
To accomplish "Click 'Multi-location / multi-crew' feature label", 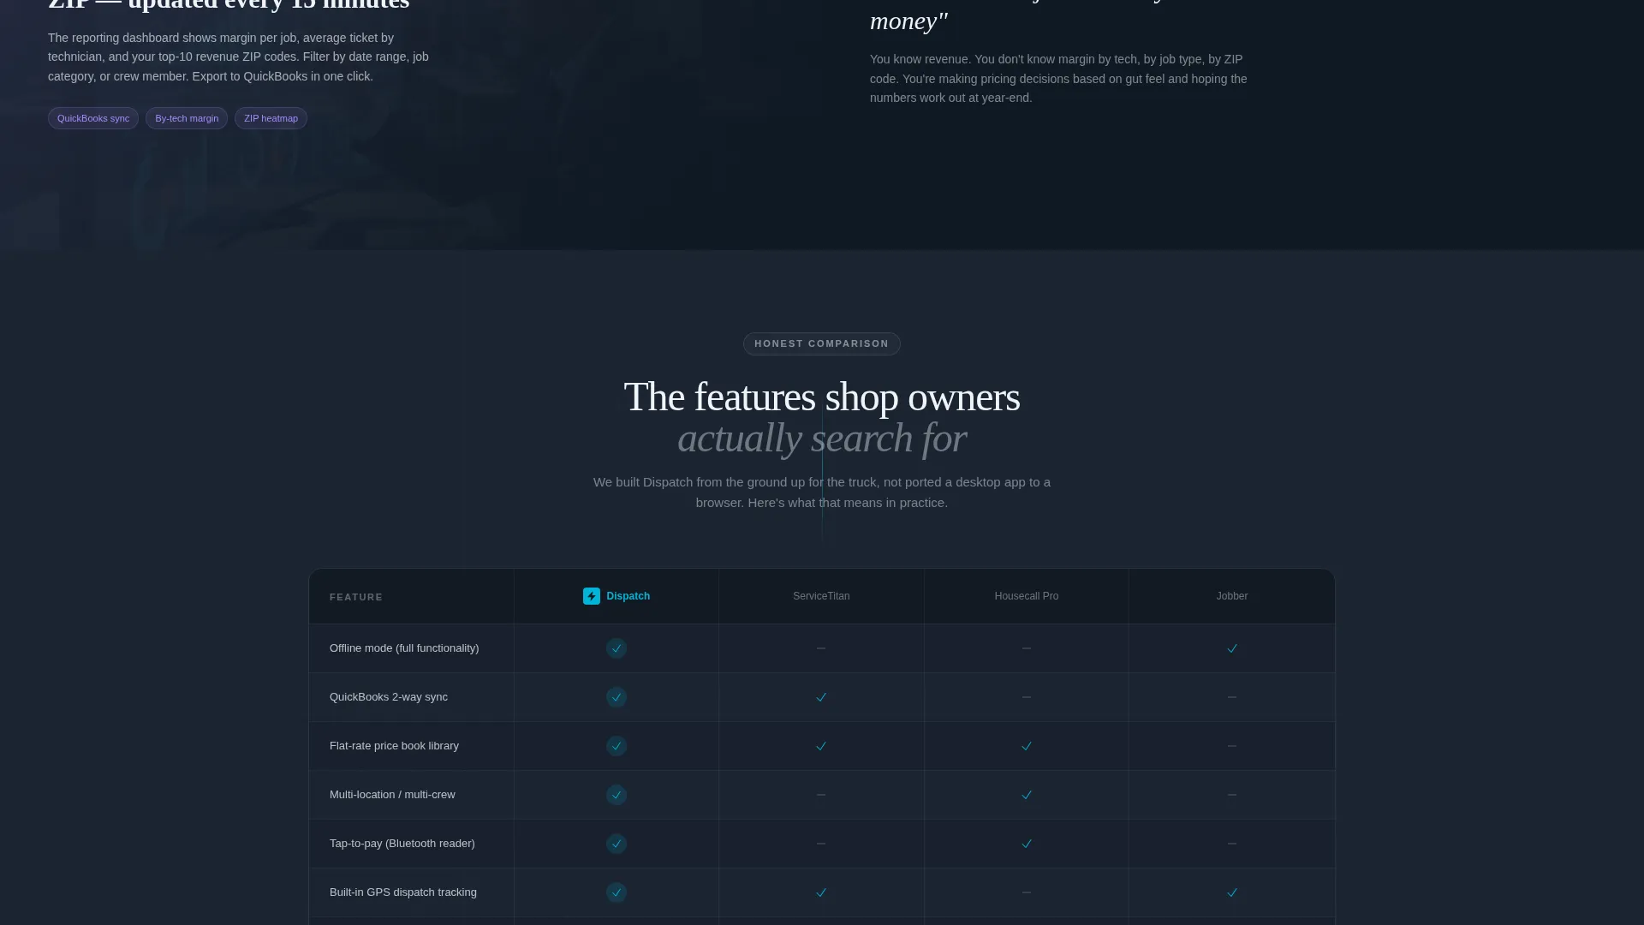I will tap(392, 795).
